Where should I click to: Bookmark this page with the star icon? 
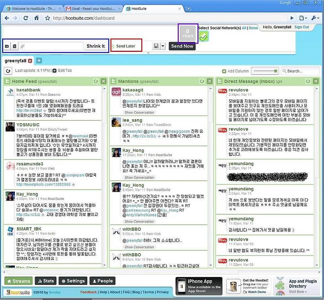[48, 18]
